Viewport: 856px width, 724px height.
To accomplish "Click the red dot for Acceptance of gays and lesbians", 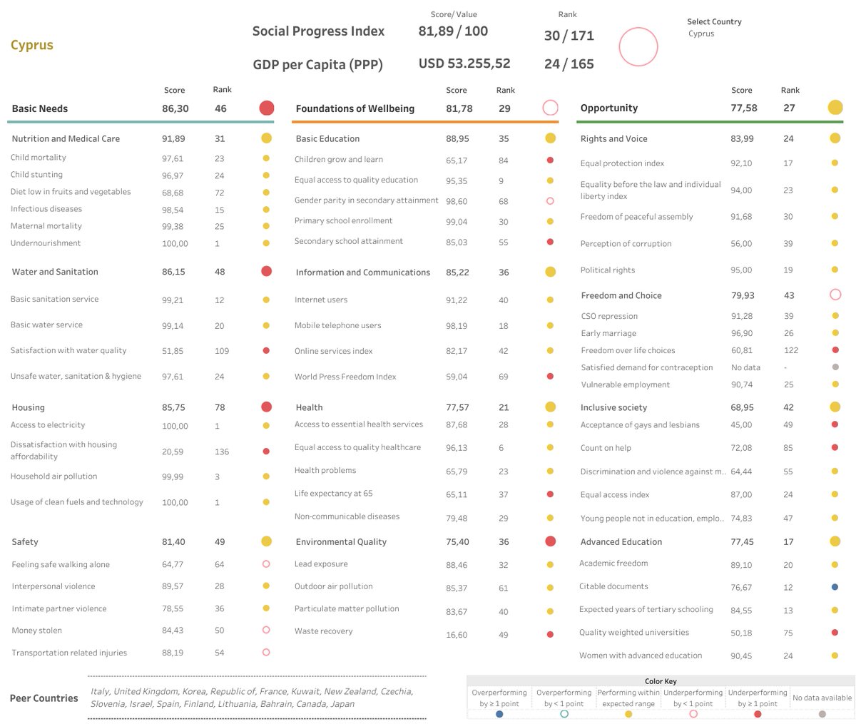I will pos(835,424).
